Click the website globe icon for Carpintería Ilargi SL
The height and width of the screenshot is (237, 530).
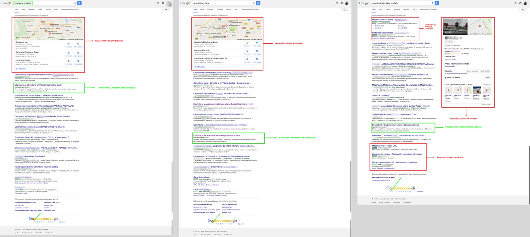click(x=247, y=51)
